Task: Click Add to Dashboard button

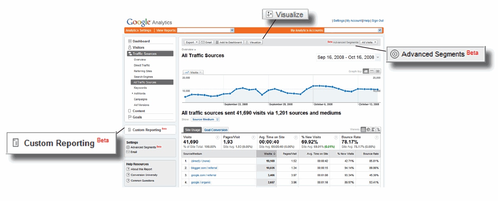Action: click(x=229, y=42)
